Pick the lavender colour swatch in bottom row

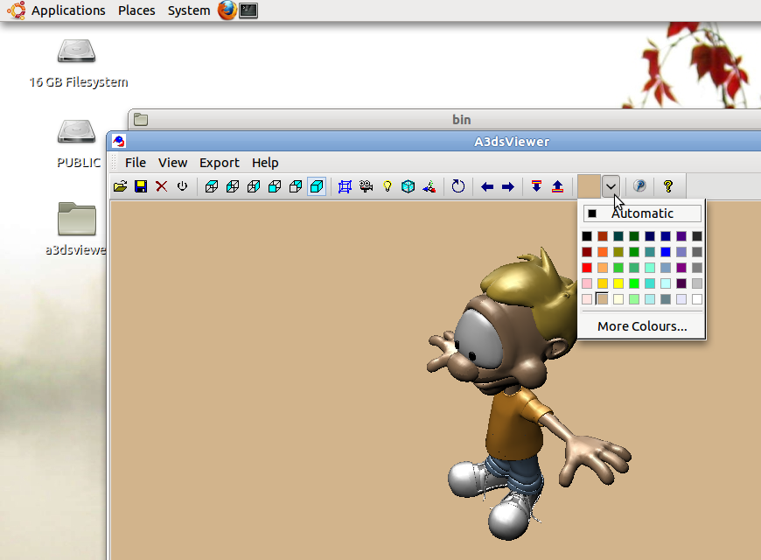[681, 299]
